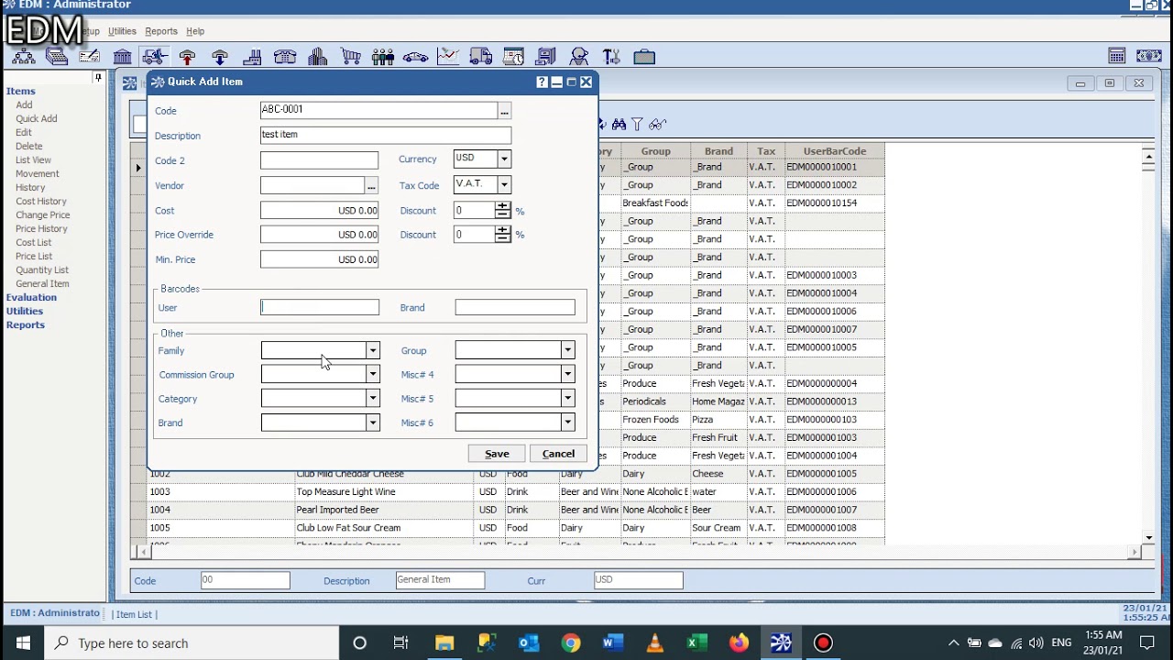Click the group of people toolbar icon
Image resolution: width=1173 pixels, height=660 pixels.
(383, 57)
